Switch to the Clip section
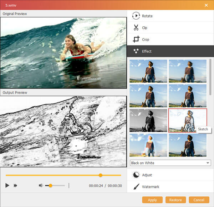214x207 pixels. click(x=144, y=28)
